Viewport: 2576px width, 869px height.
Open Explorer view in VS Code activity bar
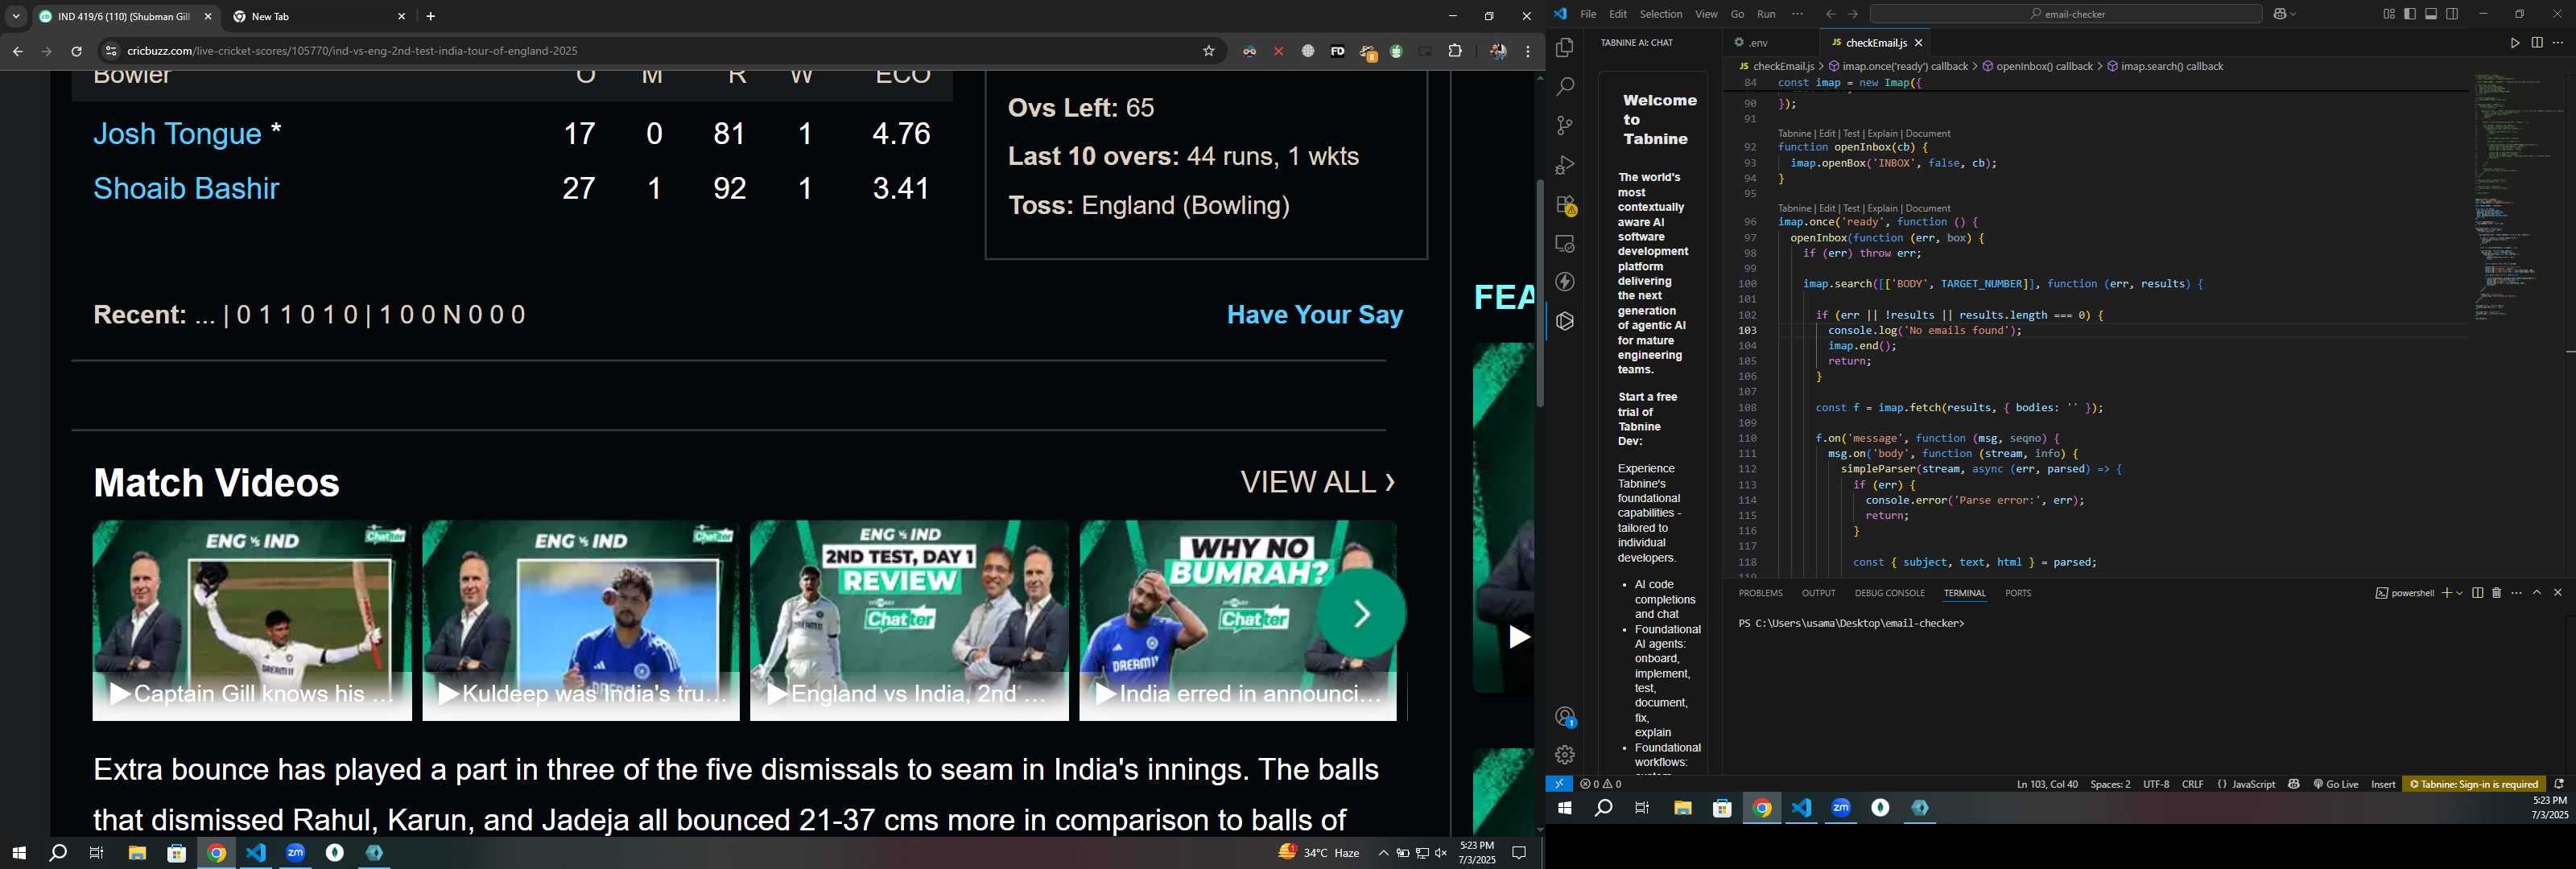[x=1565, y=48]
